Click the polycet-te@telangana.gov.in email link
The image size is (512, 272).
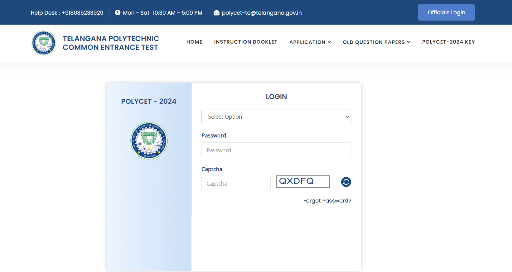tap(262, 13)
